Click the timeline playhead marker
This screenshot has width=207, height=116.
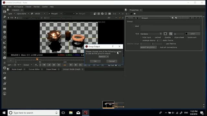pyautogui.click(x=37, y=59)
